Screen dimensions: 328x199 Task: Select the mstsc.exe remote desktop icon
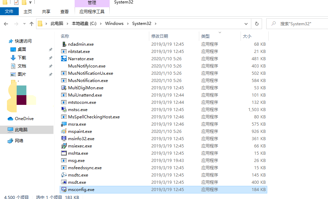point(64,109)
